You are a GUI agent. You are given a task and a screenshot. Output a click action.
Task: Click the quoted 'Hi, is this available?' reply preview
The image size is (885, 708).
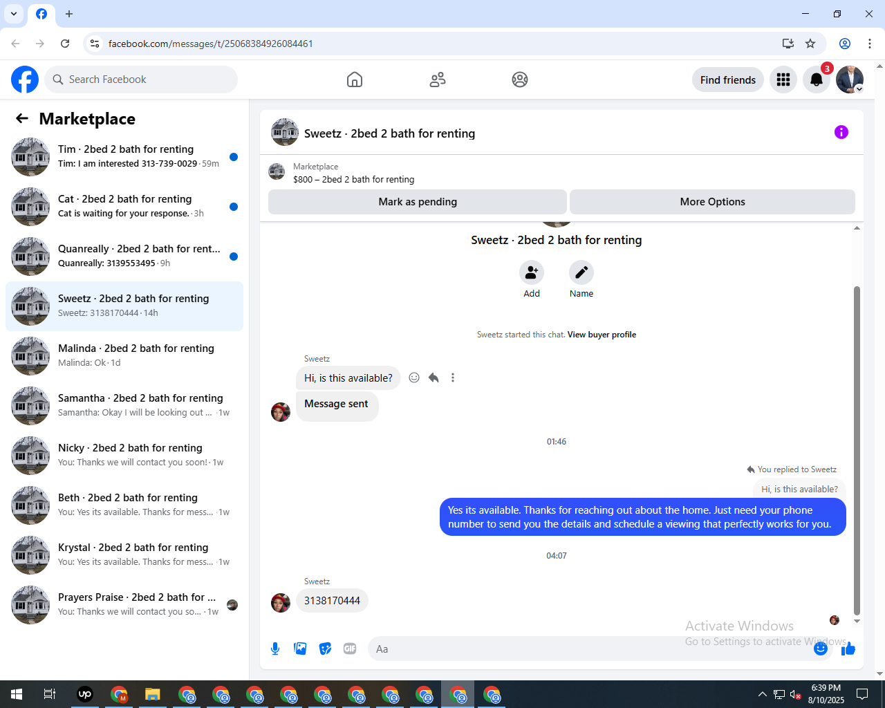pos(799,489)
